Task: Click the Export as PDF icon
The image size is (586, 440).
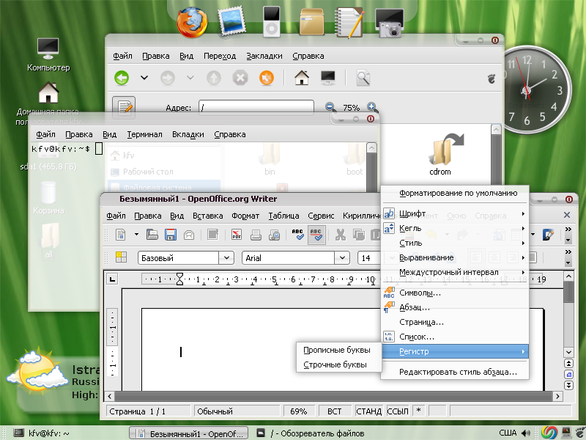Action: [237, 235]
